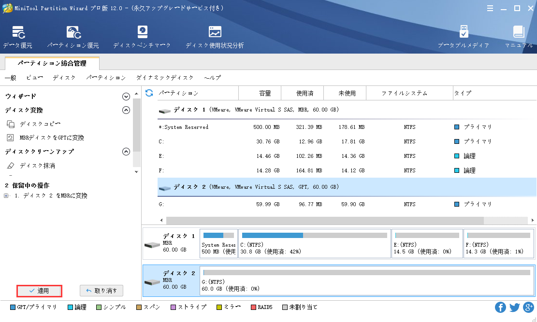Collapse the ウィザード section

126,96
